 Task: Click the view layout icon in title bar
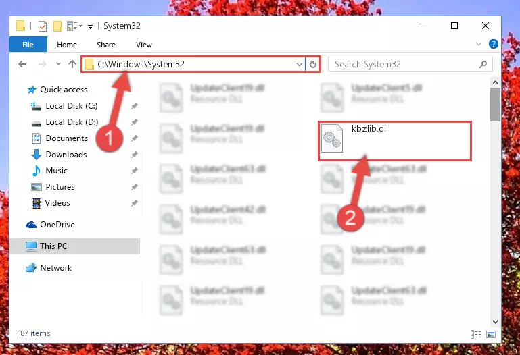(x=72, y=26)
